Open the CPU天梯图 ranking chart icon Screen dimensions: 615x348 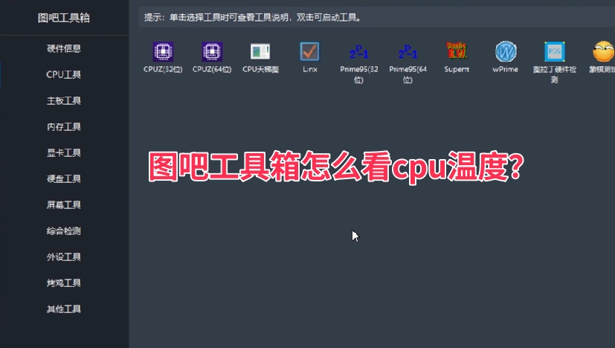click(x=260, y=52)
